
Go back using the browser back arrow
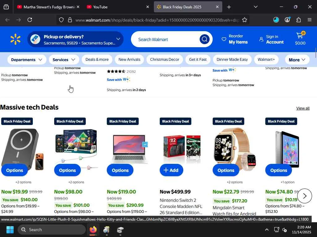point(7,20)
